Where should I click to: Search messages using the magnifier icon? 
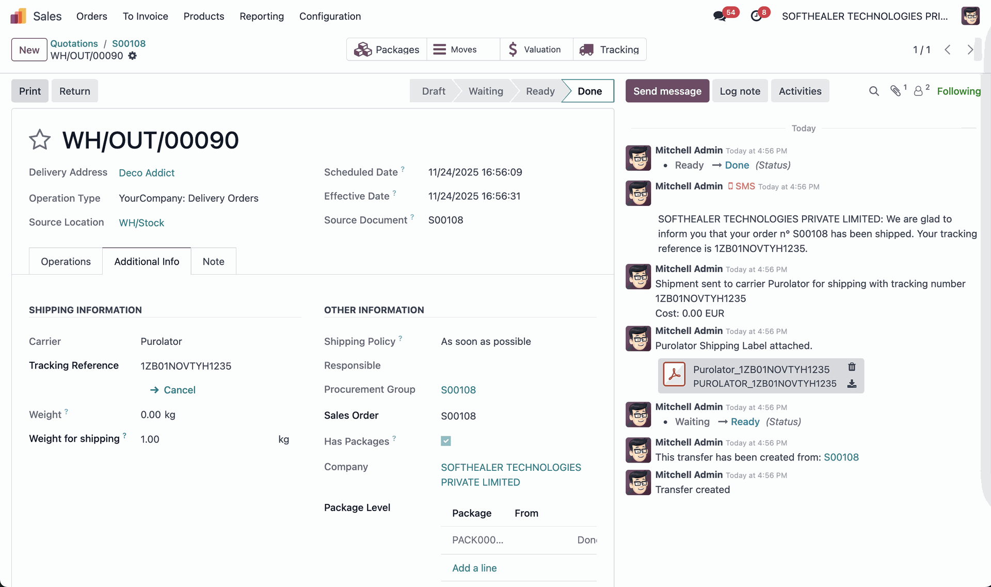(874, 91)
